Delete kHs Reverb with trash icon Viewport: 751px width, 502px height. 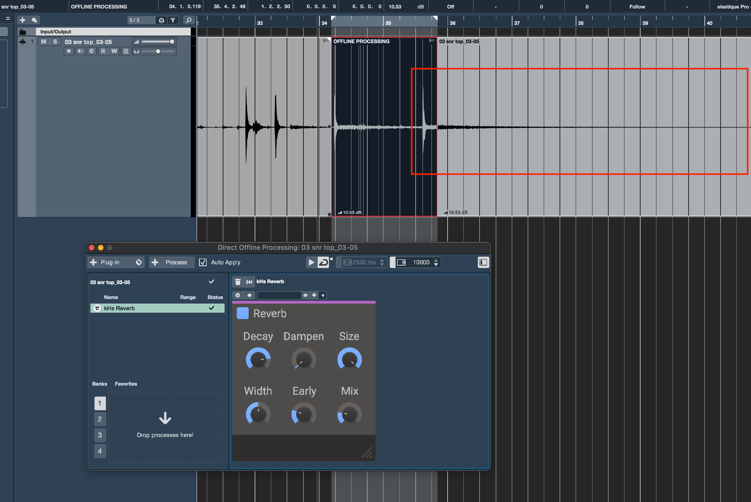[x=238, y=282]
